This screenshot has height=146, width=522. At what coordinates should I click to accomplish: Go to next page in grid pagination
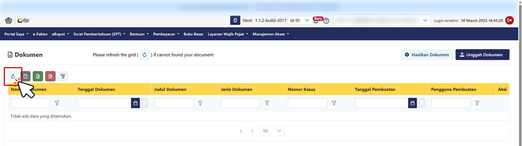pos(252,131)
